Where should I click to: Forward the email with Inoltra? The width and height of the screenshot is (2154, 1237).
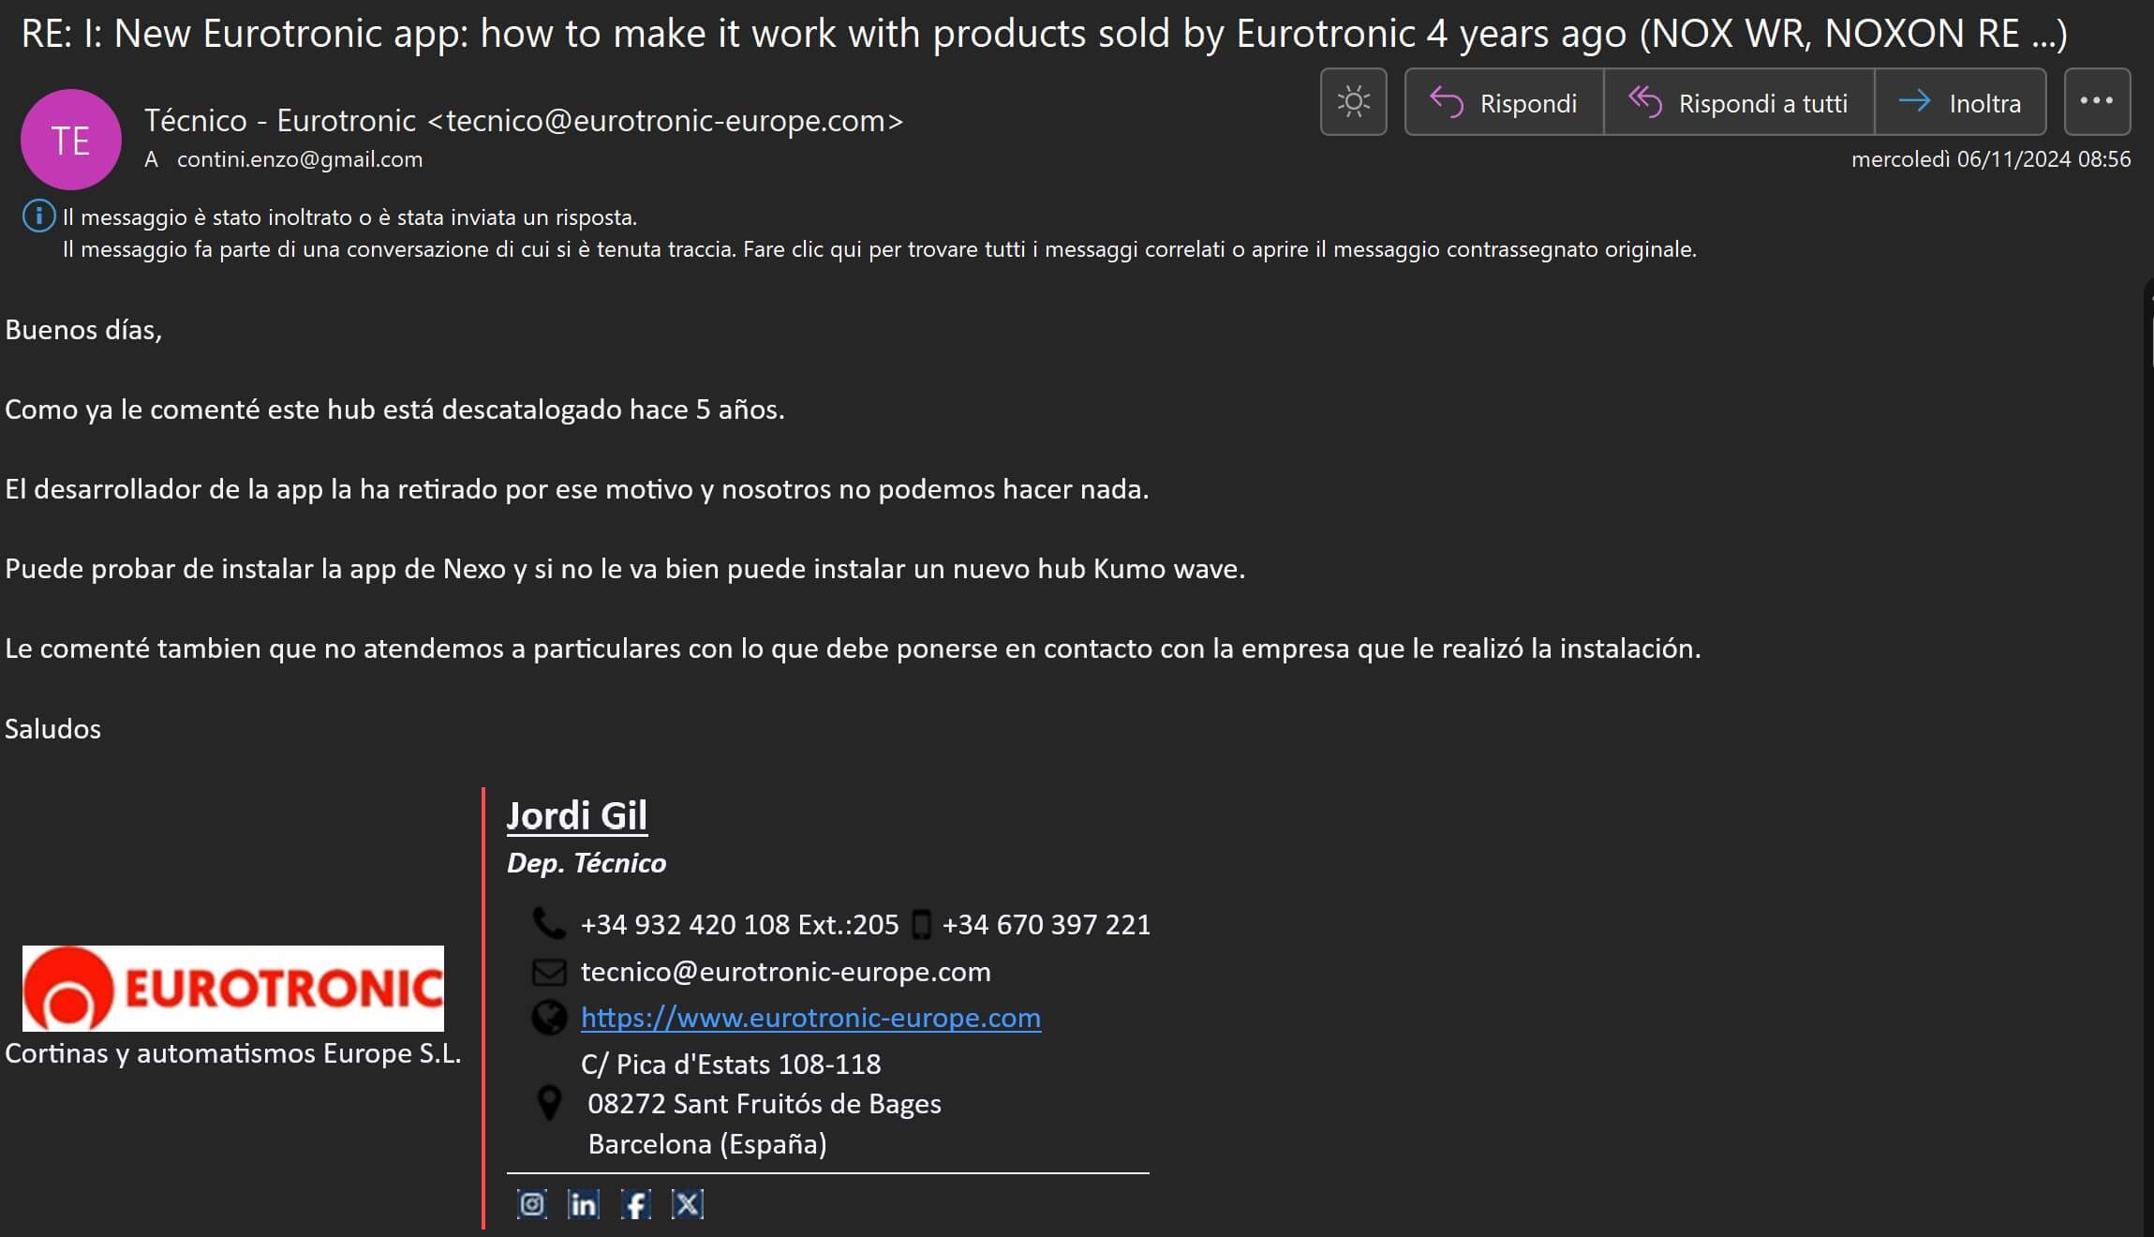point(1960,102)
